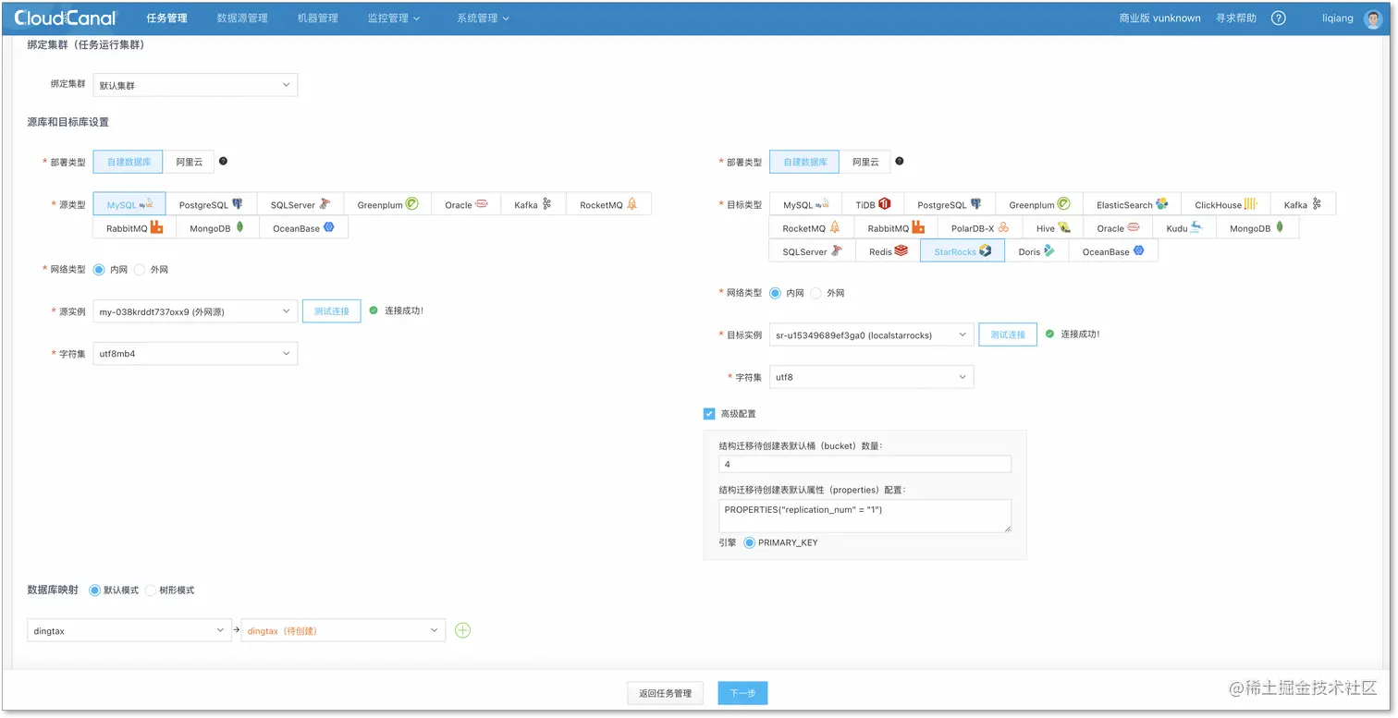This screenshot has width=1398, height=718.
Task: Open target 字符集 utf8 dropdown
Action: coord(871,376)
